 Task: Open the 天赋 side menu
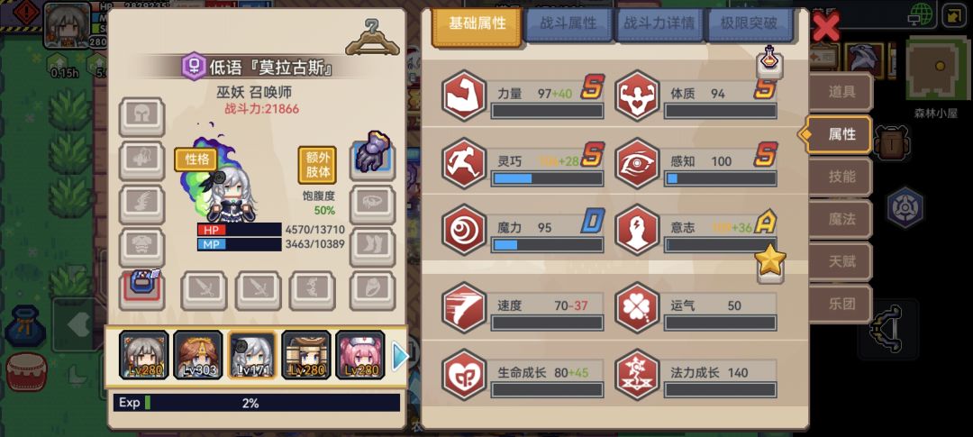[x=841, y=261]
